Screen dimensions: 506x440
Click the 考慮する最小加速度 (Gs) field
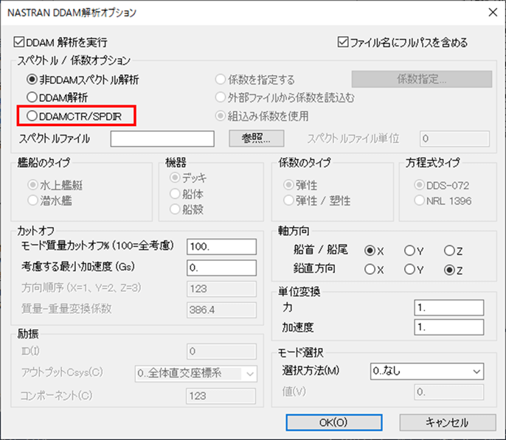point(222,268)
